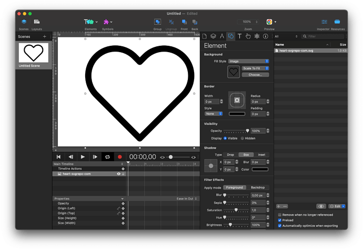Click the Group toolbar icon
This screenshot has width=363, height=250.
(157, 22)
